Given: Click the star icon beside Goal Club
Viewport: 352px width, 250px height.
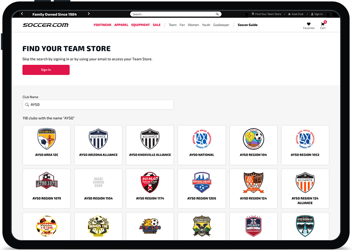Looking at the screenshot, I should (x=289, y=14).
